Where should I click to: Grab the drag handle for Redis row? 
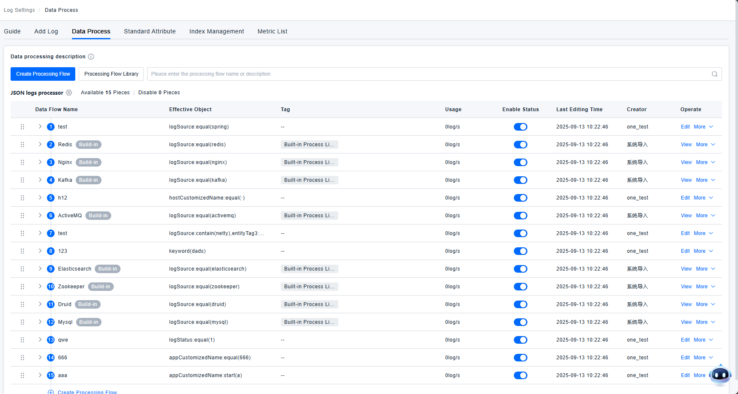click(x=22, y=145)
